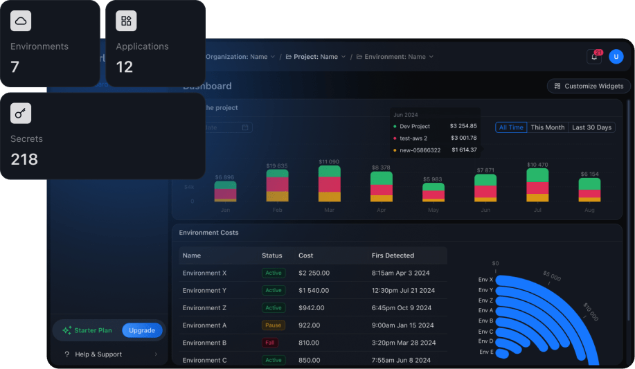Open Customize Widgets

tap(589, 87)
